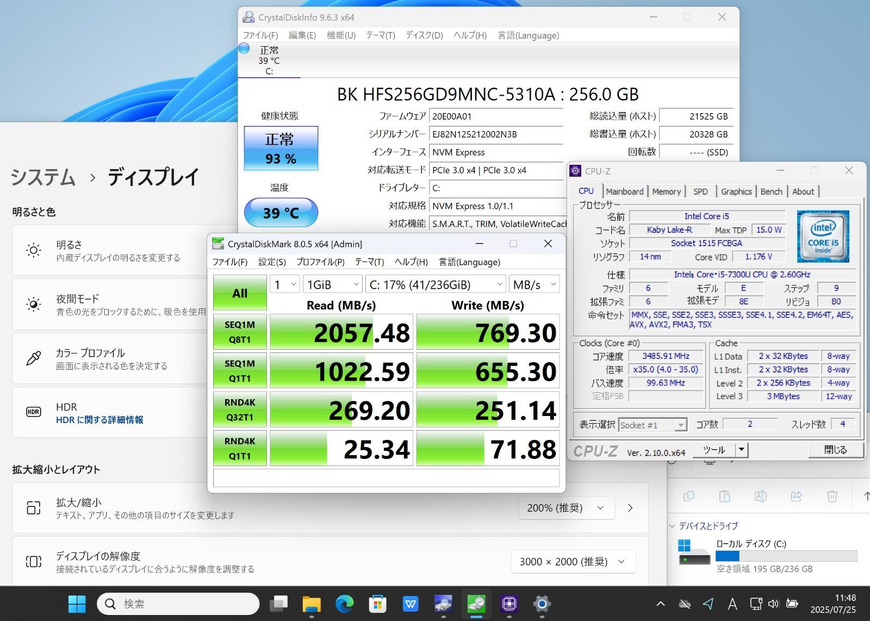The height and width of the screenshot is (621, 870).
Task: Open 設定(S) menu in CrystalDiskMark
Action: click(x=272, y=262)
